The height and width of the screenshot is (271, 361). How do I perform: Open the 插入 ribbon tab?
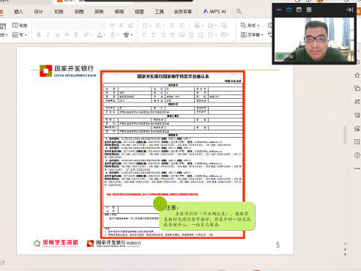(18, 12)
